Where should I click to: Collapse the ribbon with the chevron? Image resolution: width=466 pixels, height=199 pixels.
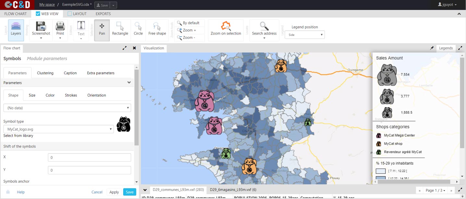coord(459,14)
